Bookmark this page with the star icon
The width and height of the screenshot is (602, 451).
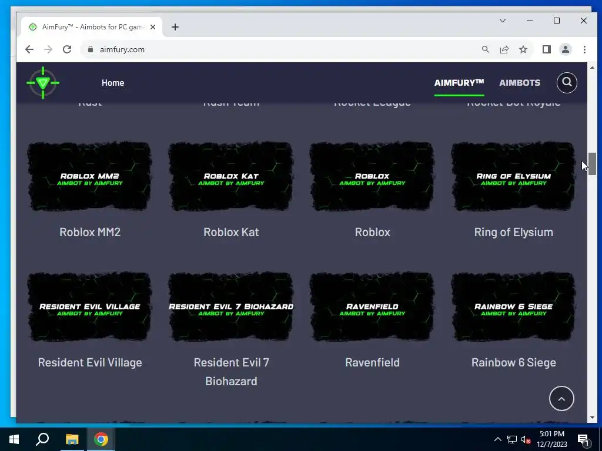click(523, 49)
